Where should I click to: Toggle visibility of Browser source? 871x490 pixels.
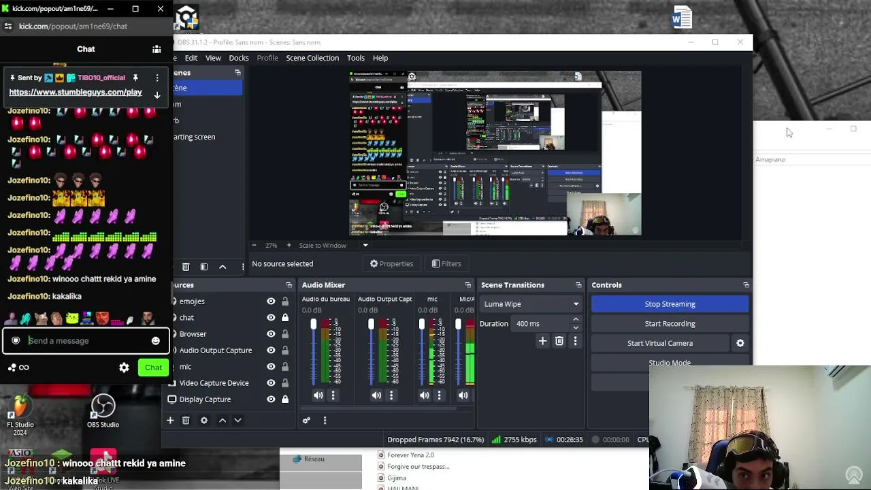271,334
